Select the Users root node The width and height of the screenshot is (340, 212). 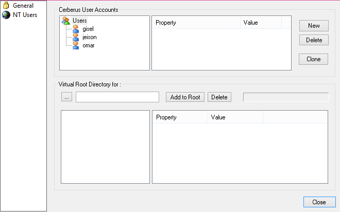79,21
